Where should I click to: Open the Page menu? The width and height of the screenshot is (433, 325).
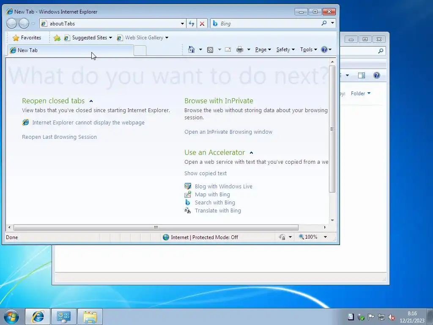[263, 50]
